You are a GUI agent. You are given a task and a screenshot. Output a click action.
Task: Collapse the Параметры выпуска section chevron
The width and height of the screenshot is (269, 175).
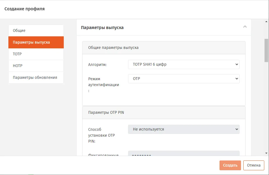coord(245,27)
